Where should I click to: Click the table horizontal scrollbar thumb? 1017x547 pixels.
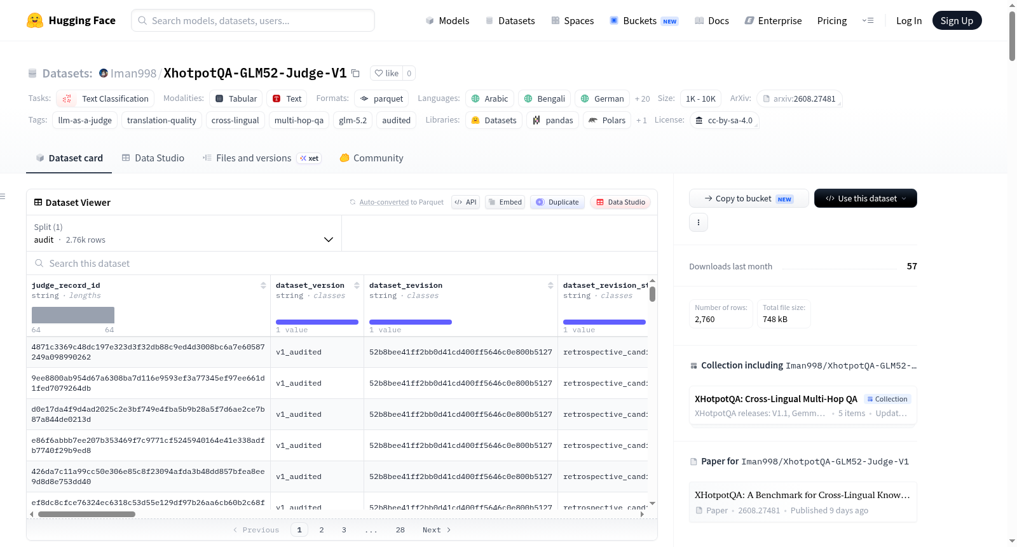(x=86, y=514)
